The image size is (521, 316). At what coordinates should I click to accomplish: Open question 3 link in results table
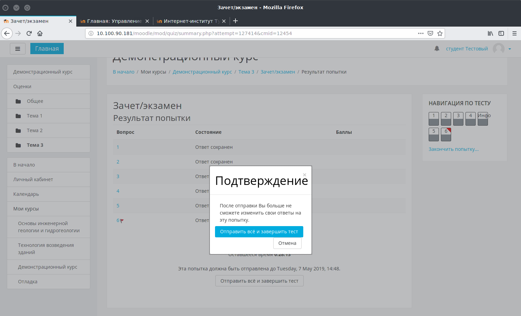(x=118, y=176)
